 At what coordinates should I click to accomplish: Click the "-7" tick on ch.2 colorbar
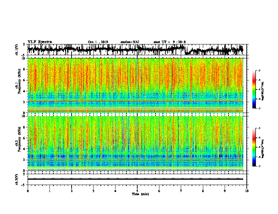coord(259,166)
